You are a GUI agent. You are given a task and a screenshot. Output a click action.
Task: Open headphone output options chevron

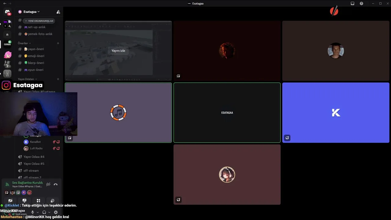pos(49,212)
